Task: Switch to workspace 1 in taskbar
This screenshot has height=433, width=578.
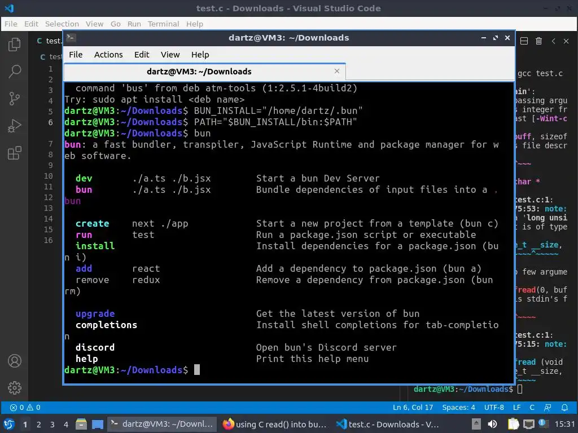Action: (25, 425)
